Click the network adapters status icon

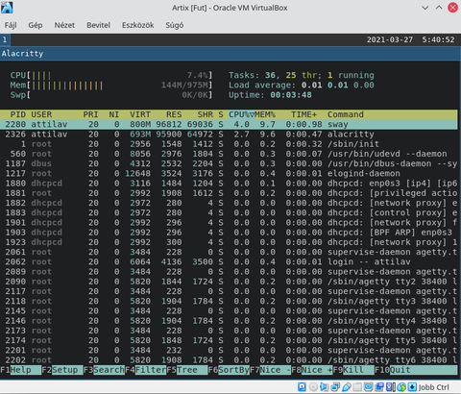pos(335,387)
